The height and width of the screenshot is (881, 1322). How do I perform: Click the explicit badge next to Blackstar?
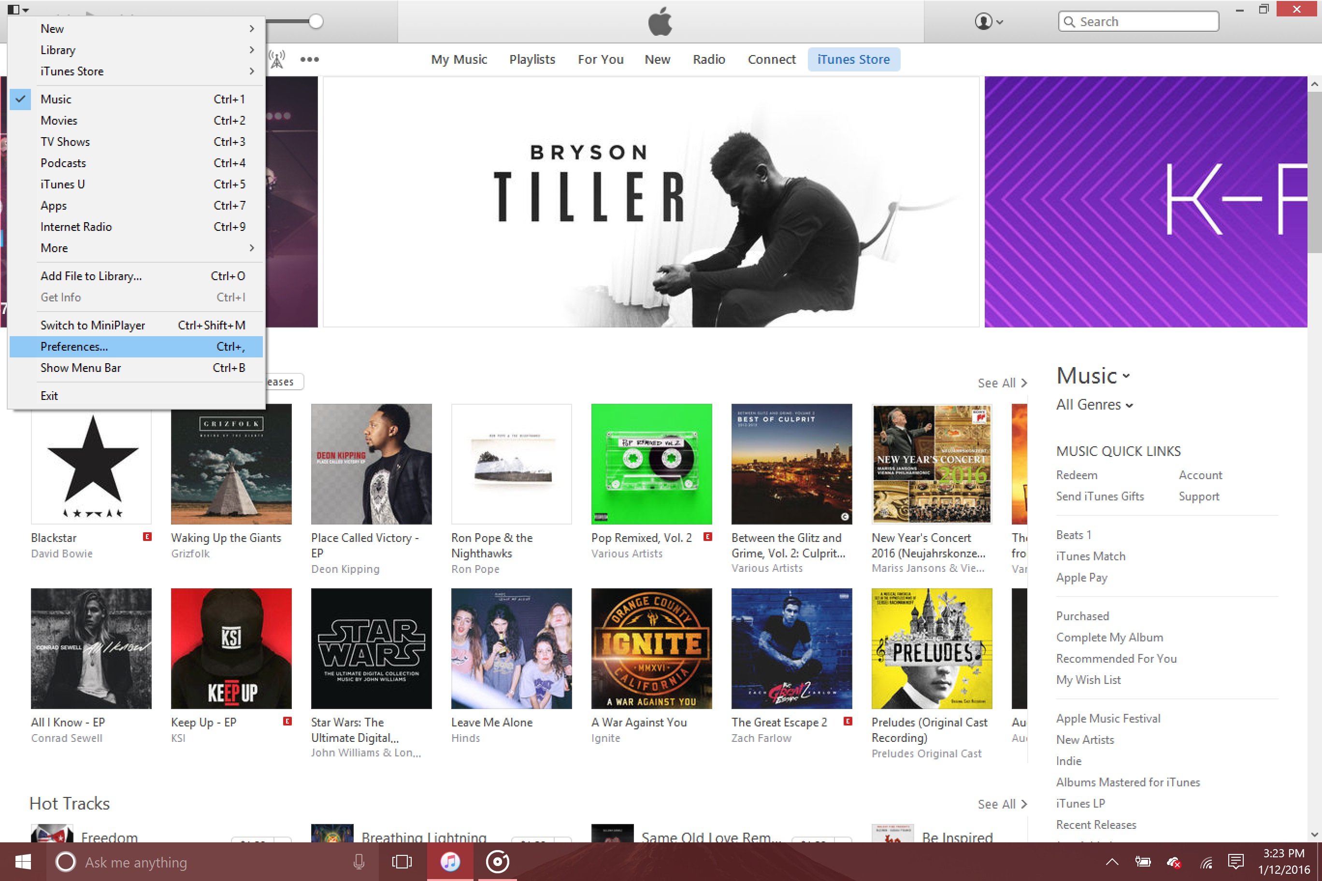point(147,537)
